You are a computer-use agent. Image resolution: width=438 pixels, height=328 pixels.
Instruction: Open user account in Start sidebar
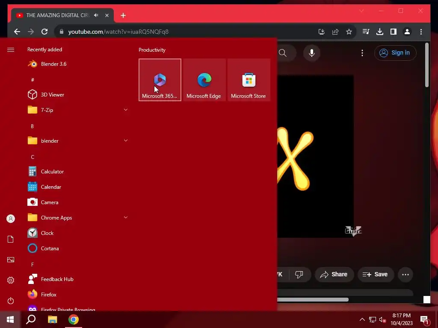point(11,219)
